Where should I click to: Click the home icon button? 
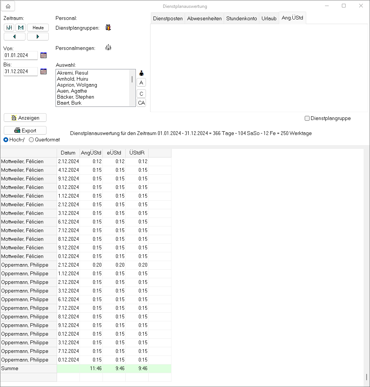[x=8, y=6]
